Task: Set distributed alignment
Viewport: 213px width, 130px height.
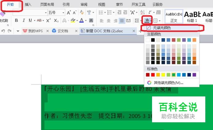Action: click(x=128, y=21)
